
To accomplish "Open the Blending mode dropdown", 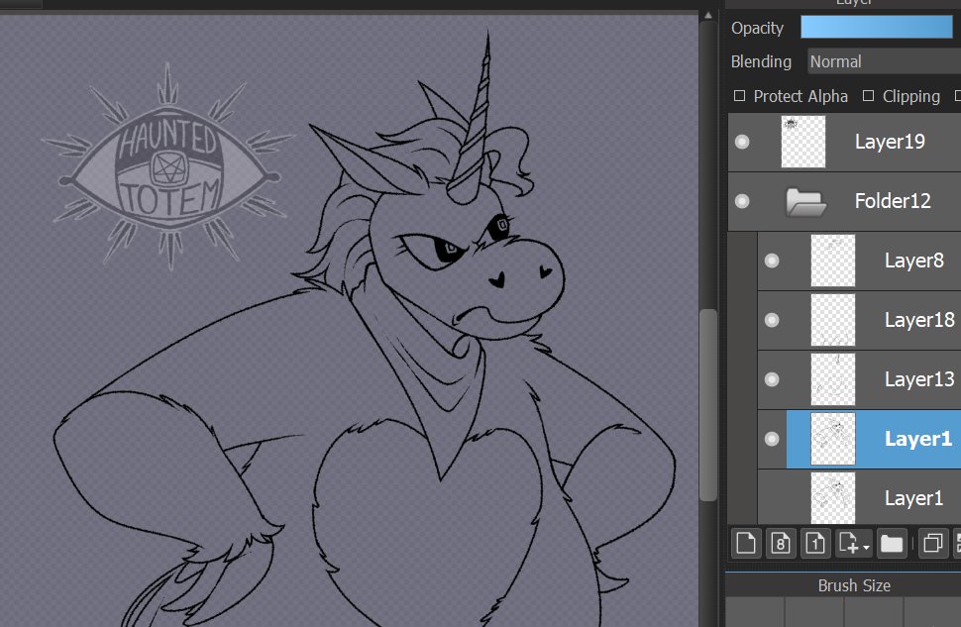I will [884, 61].
